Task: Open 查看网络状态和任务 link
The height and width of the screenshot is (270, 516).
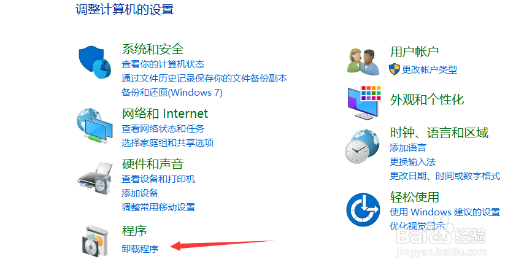Action: pyautogui.click(x=163, y=128)
